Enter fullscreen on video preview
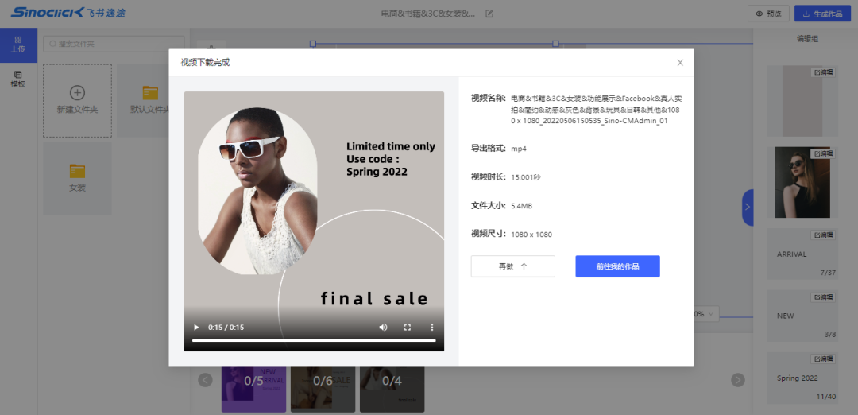Screen dimensions: 858x415 tap(407, 328)
